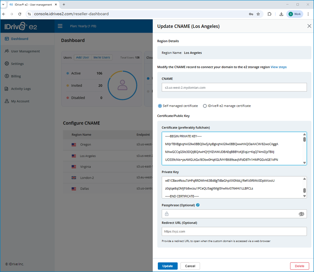
Task: Open browser downloads icon
Action: tap(281, 14)
